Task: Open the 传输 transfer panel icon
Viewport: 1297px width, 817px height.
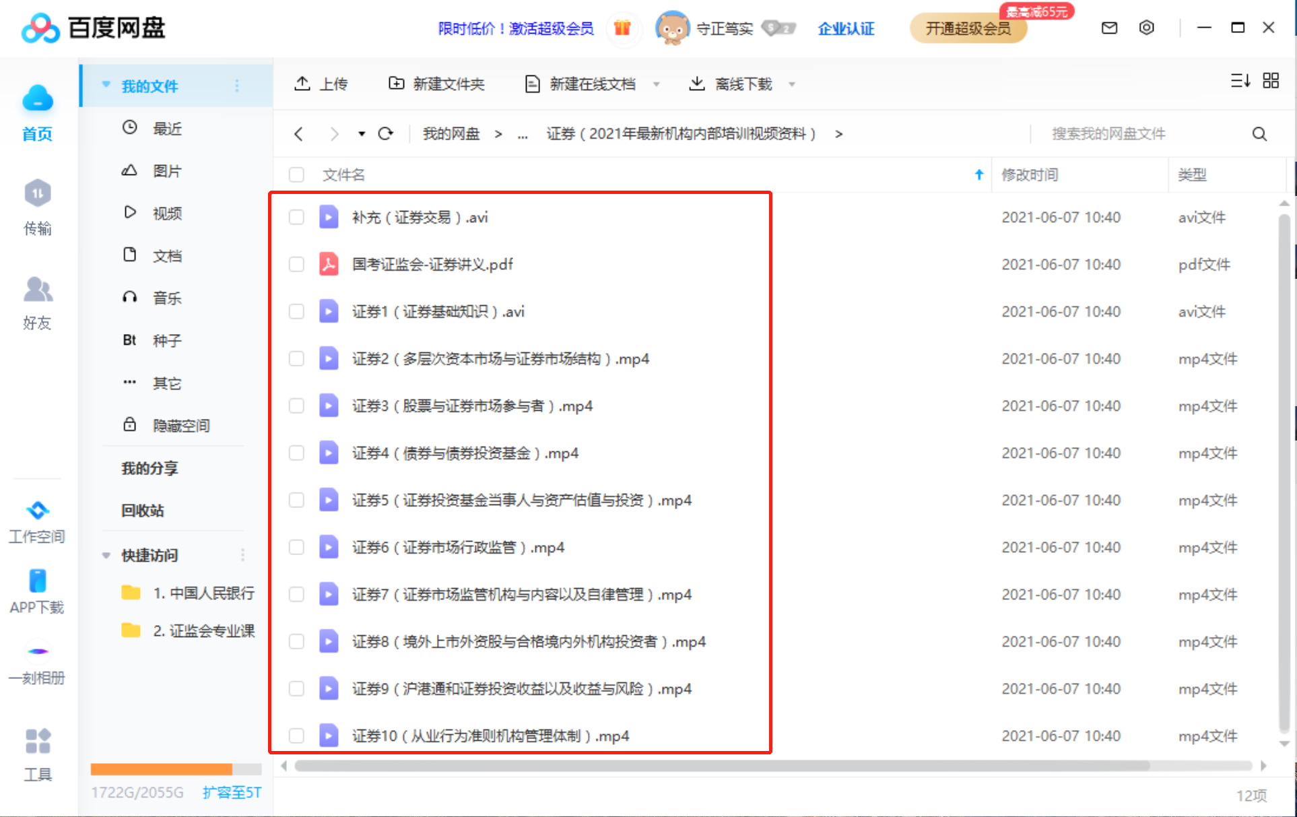Action: (x=38, y=193)
